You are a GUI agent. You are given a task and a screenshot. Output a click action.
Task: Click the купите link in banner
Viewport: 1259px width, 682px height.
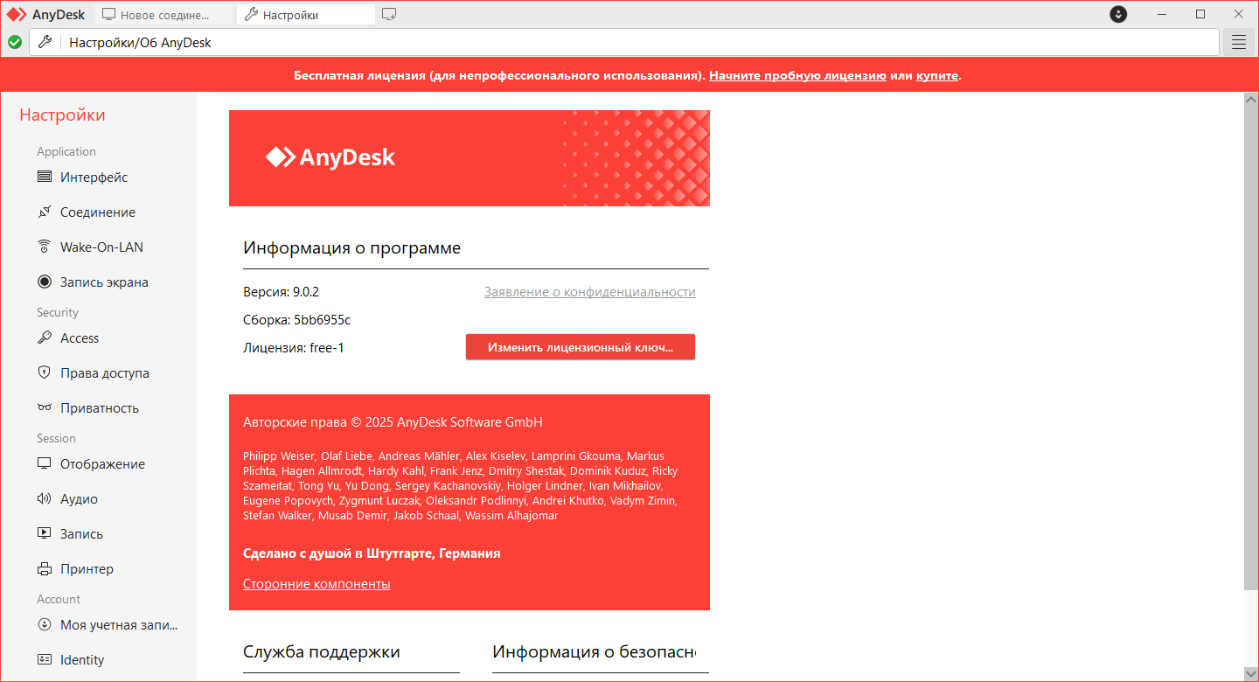tap(937, 75)
